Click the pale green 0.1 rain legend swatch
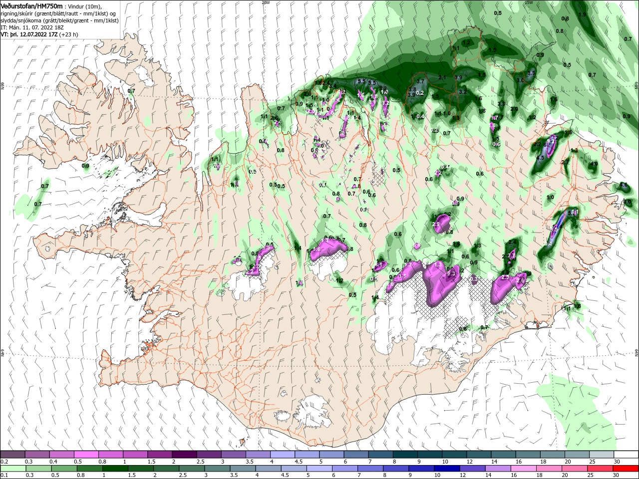 [12, 468]
